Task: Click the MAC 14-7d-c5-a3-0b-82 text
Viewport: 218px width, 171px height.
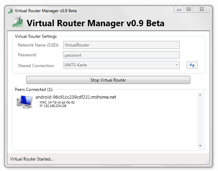Action: point(57,102)
